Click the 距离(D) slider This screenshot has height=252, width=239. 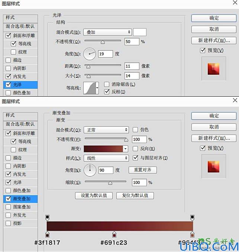click(103, 66)
